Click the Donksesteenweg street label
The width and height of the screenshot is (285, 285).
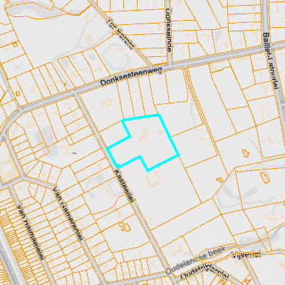[x=131, y=76]
